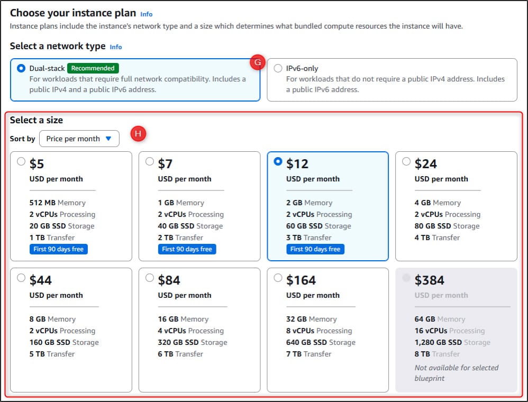Select the $164 per month plan

(278, 278)
